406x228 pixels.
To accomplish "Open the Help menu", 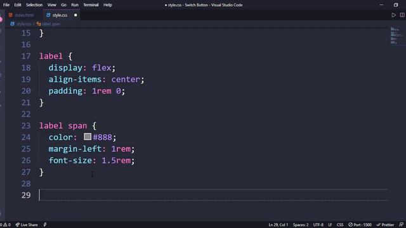I will [x=107, y=5].
